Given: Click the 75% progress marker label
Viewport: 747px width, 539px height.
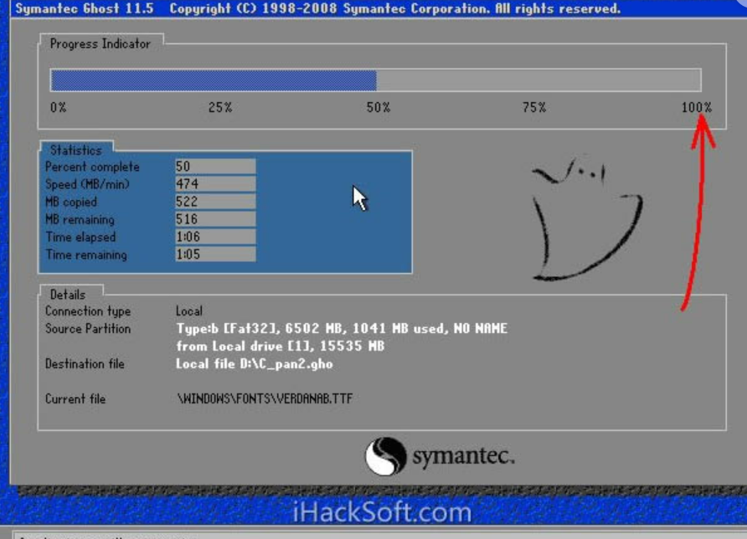Looking at the screenshot, I should (x=534, y=108).
